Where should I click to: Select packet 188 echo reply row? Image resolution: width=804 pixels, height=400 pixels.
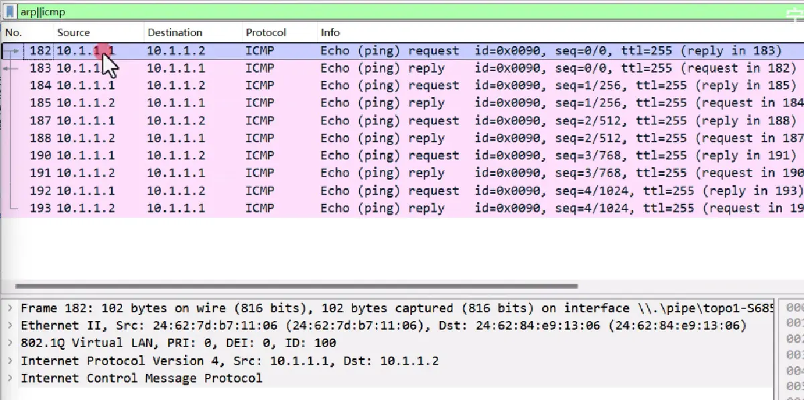pos(402,138)
